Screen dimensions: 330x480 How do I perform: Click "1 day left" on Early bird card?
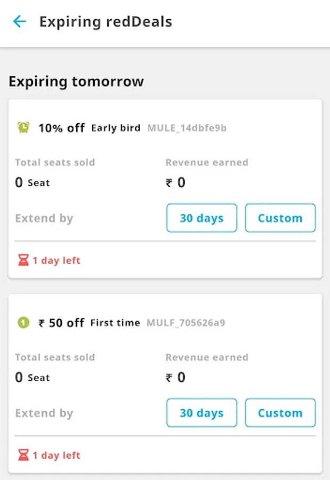(x=56, y=261)
